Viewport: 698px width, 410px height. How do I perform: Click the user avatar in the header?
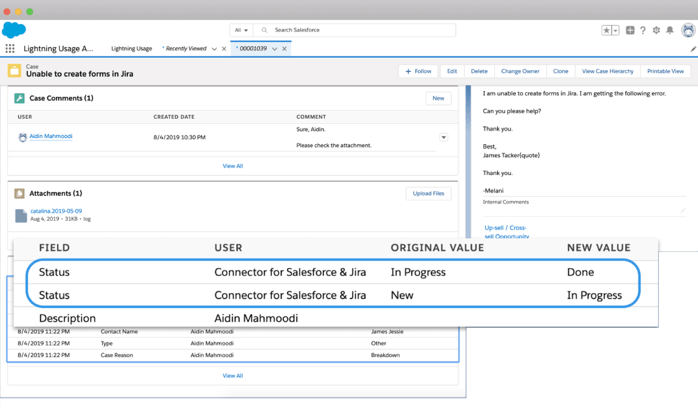click(x=688, y=30)
